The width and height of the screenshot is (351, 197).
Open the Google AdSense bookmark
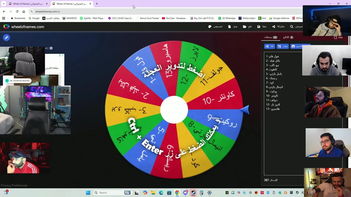click(279, 18)
